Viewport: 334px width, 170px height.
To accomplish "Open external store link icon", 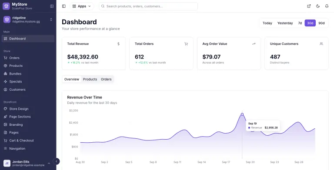I will [309, 6].
